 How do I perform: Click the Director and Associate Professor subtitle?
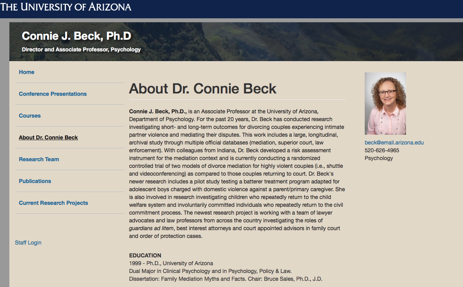[81, 50]
